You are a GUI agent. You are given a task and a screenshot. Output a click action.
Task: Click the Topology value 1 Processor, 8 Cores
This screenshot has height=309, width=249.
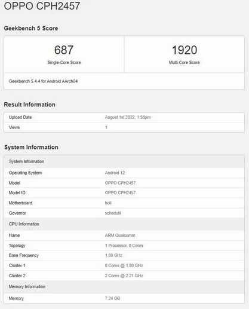(124, 246)
